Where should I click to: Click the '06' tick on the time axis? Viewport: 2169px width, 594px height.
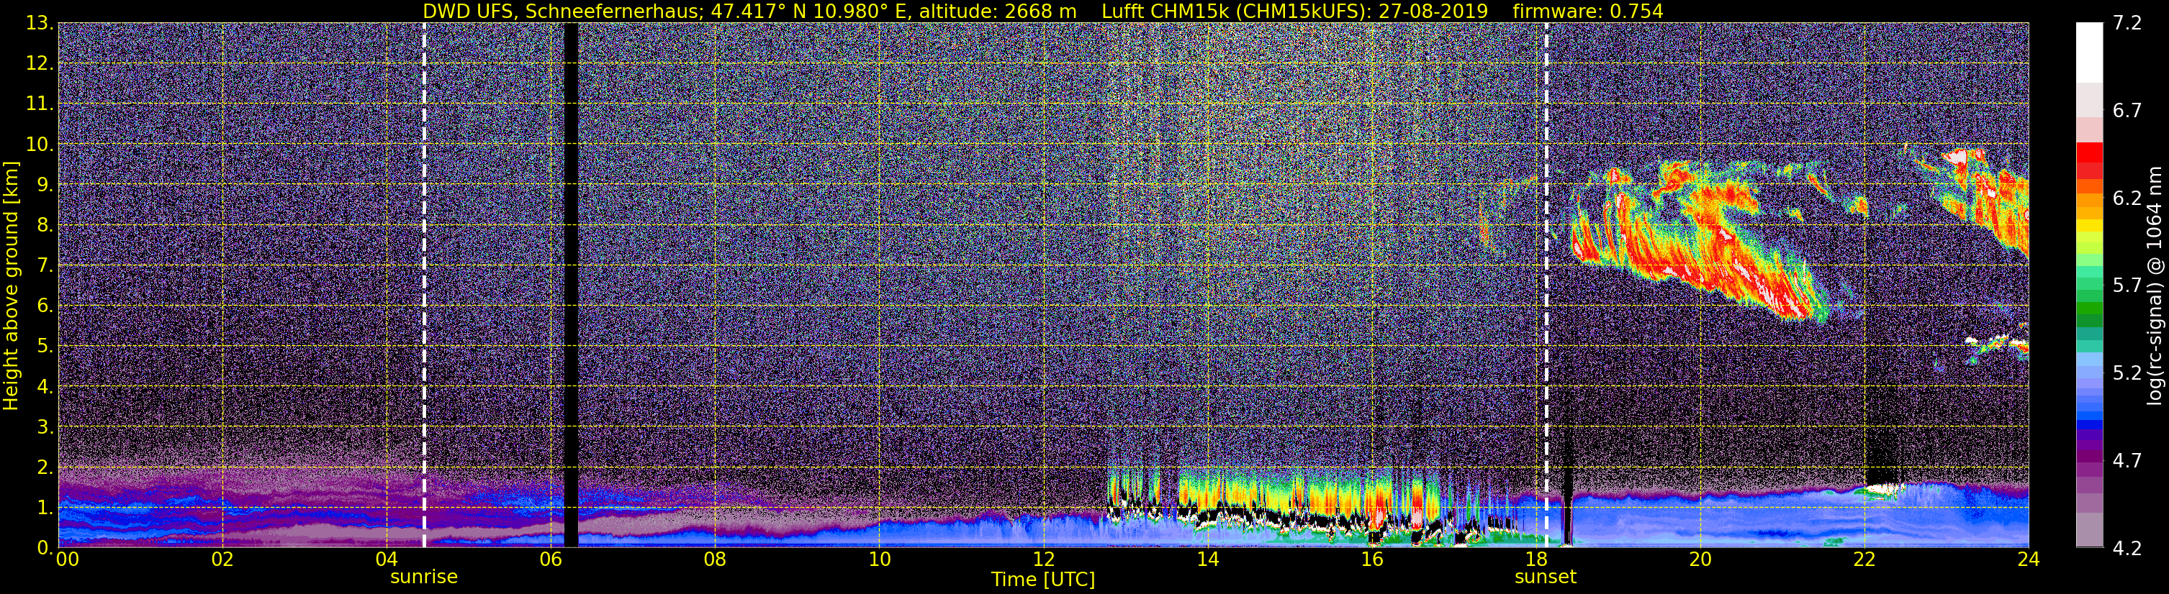(x=550, y=559)
